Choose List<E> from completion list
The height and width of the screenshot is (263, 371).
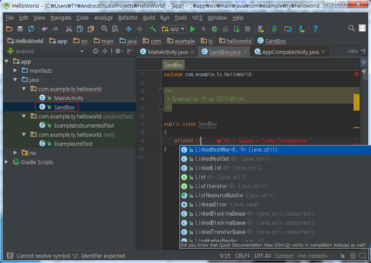276,177
